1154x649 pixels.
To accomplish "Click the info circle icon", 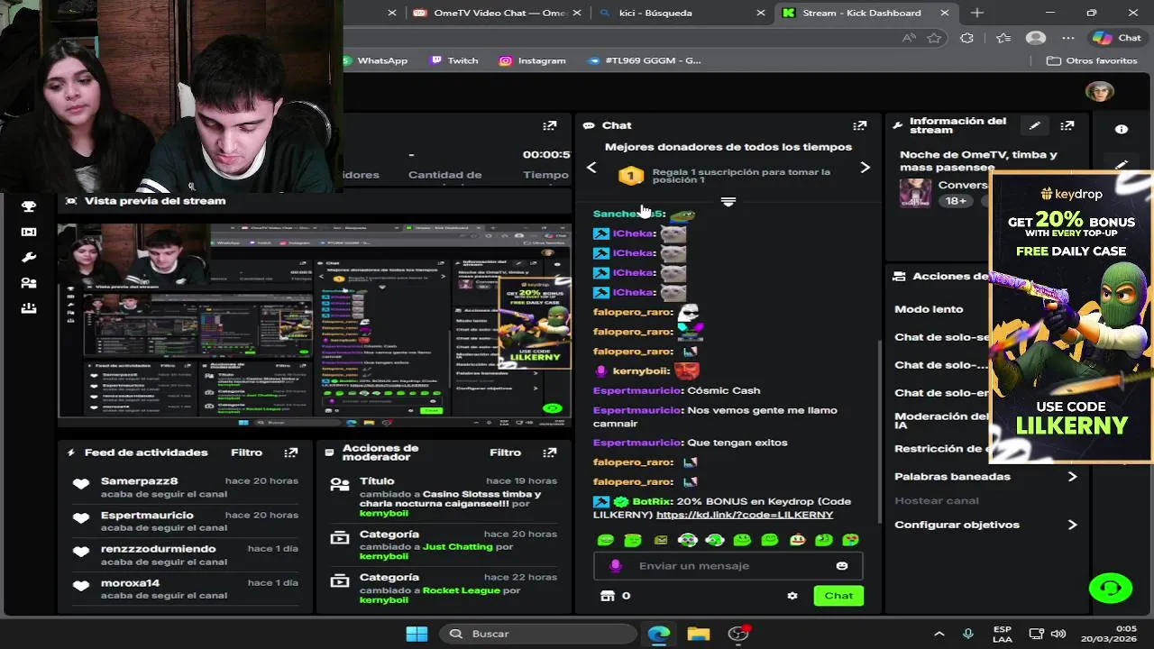I will click(1122, 129).
